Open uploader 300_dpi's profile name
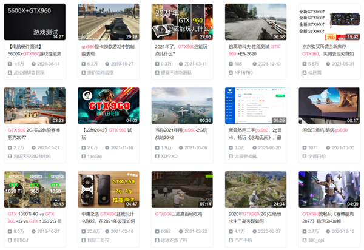Viewport: 364px width, 250px height. 316,240
